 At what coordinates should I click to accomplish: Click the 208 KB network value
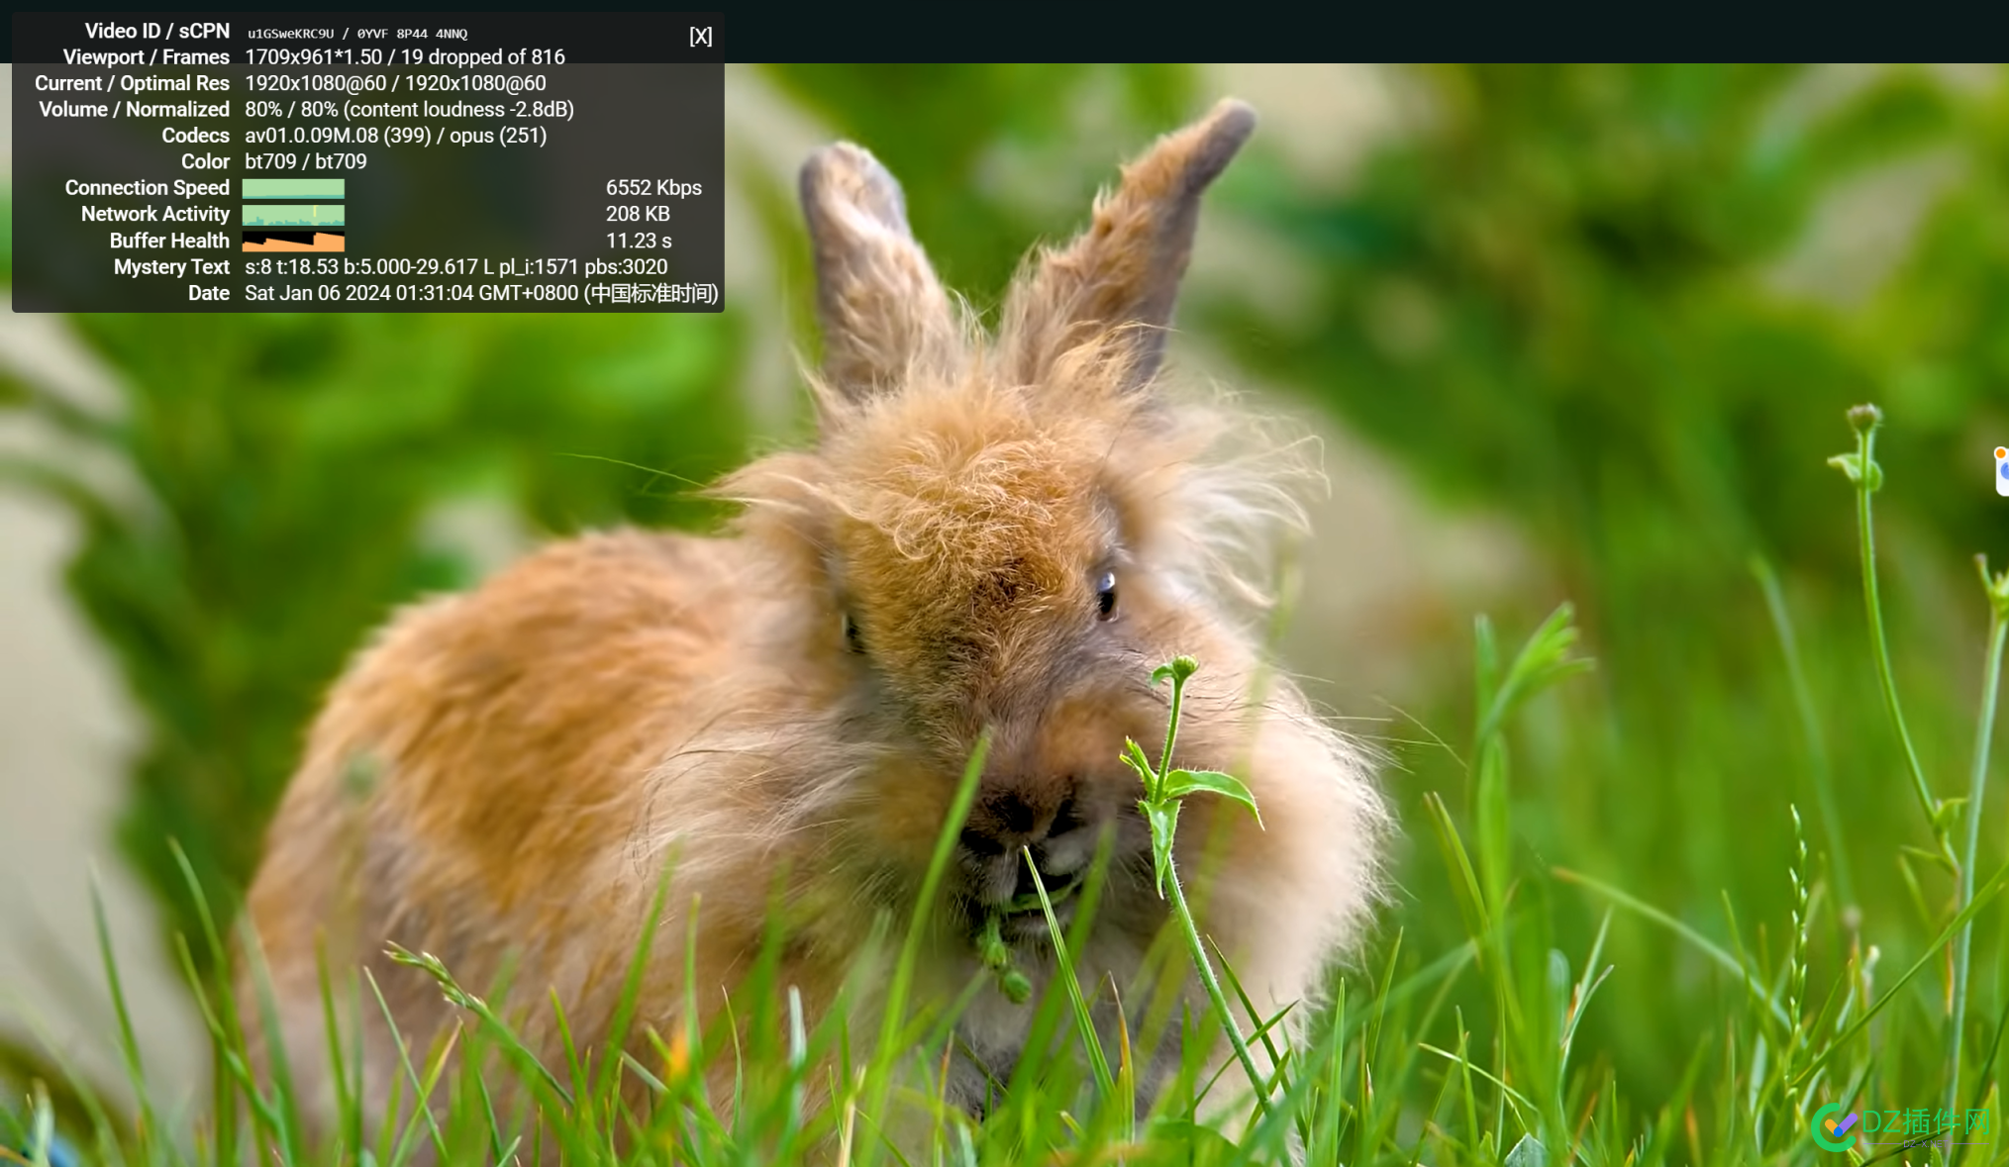pos(638,214)
